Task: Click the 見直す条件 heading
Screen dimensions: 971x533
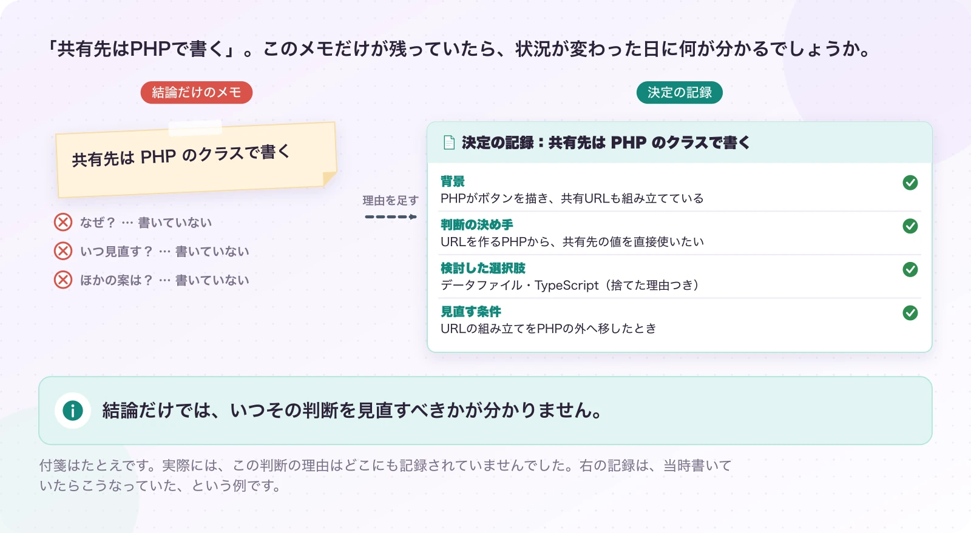Action: coord(471,312)
